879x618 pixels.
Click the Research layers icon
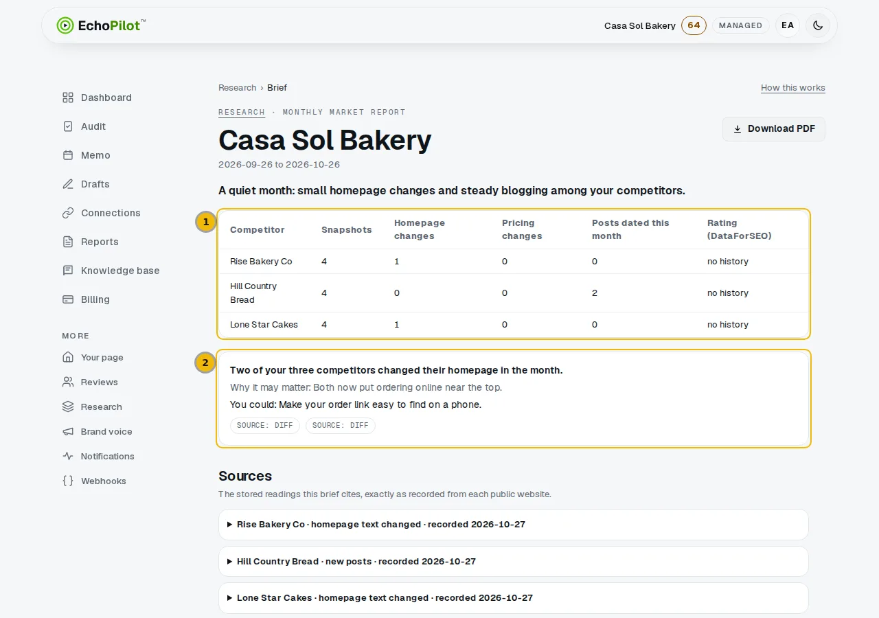tap(68, 407)
